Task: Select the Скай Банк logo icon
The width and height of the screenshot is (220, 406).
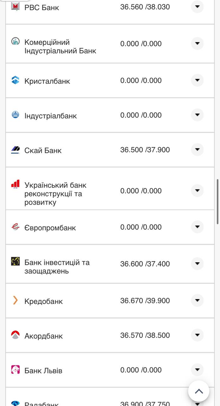Action: pos(15,150)
